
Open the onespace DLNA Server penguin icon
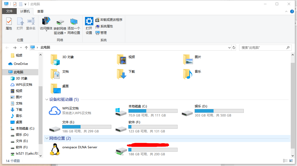(55, 149)
